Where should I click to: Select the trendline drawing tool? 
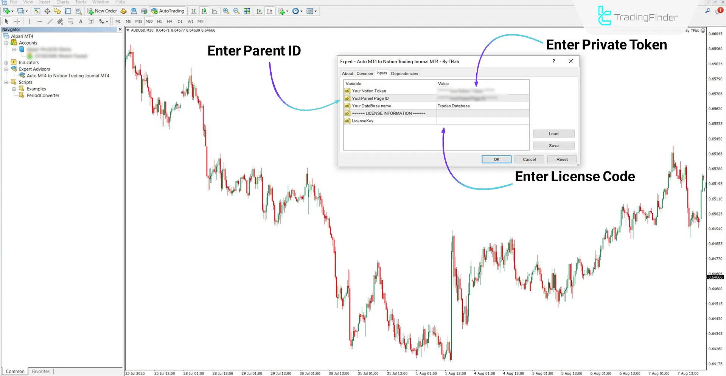coord(50,22)
